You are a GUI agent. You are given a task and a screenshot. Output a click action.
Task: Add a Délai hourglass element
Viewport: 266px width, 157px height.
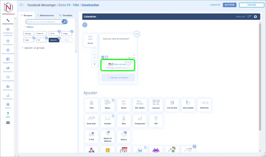click(124, 121)
